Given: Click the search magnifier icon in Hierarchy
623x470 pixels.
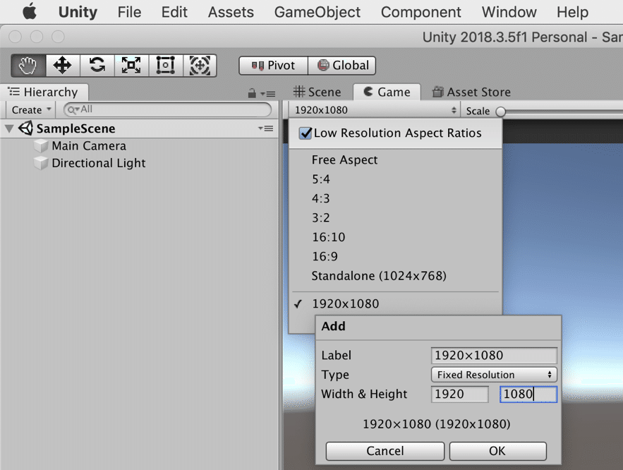Looking at the screenshot, I should pos(72,109).
